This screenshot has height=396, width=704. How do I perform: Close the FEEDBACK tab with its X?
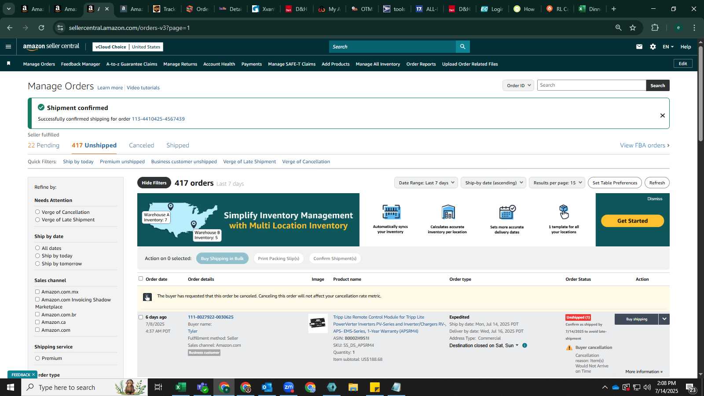click(x=33, y=374)
